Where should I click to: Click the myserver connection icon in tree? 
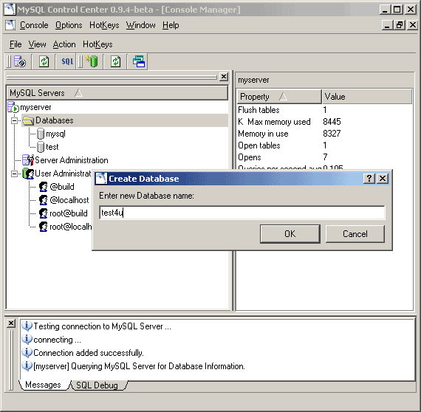pyautogui.click(x=13, y=107)
